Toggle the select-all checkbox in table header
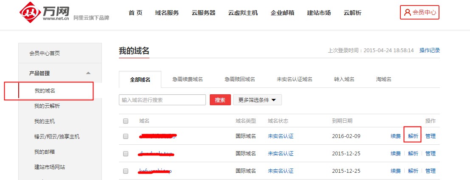The image size is (470, 180). (126, 121)
